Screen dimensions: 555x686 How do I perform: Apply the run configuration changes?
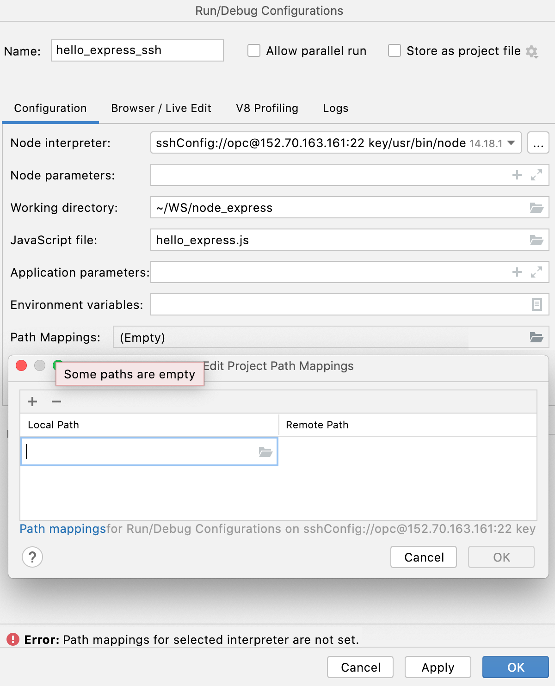click(437, 667)
